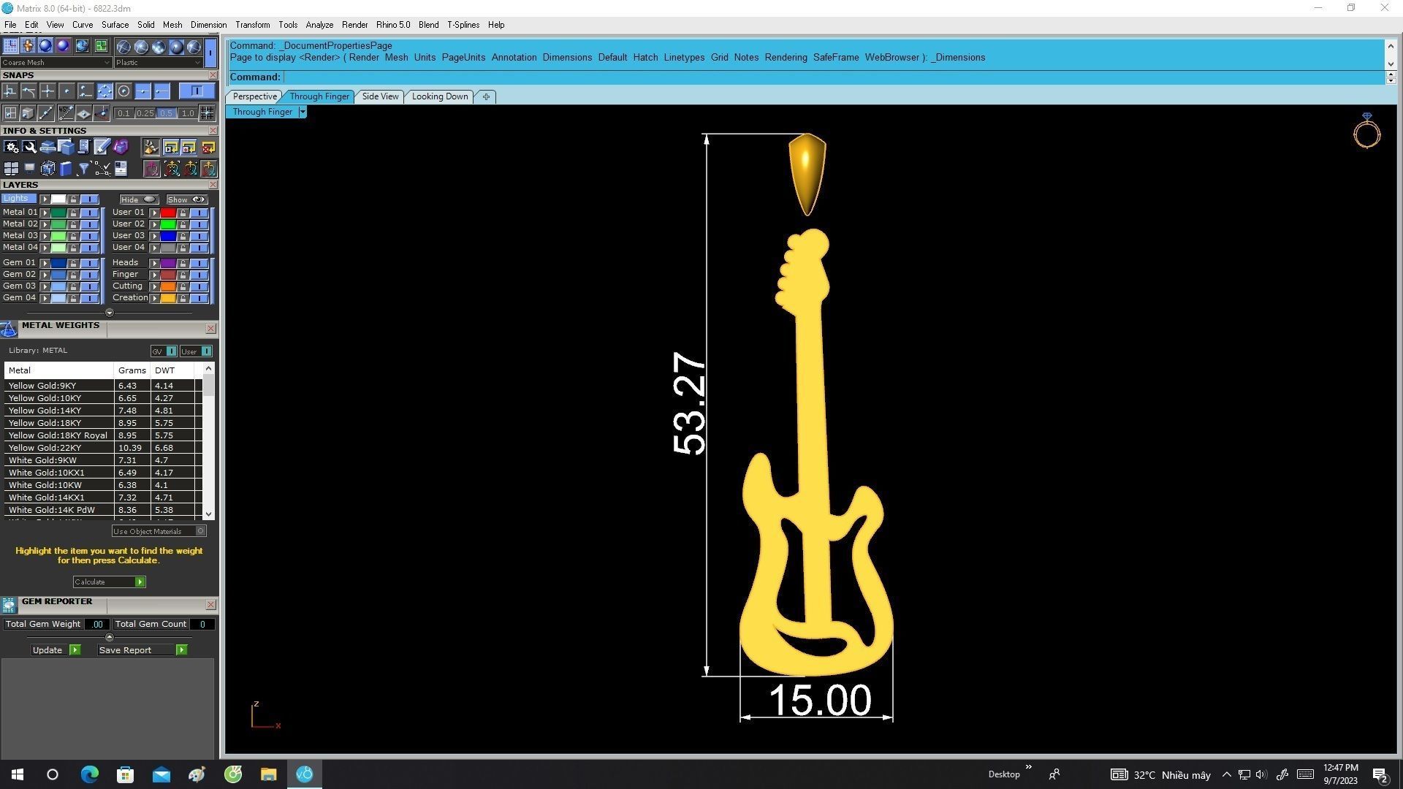Expand the Cutting layer arrow
This screenshot has width=1403, height=789.
point(154,286)
